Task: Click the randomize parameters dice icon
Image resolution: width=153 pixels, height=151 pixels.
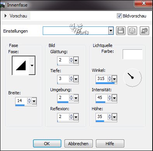Action: click(132, 31)
